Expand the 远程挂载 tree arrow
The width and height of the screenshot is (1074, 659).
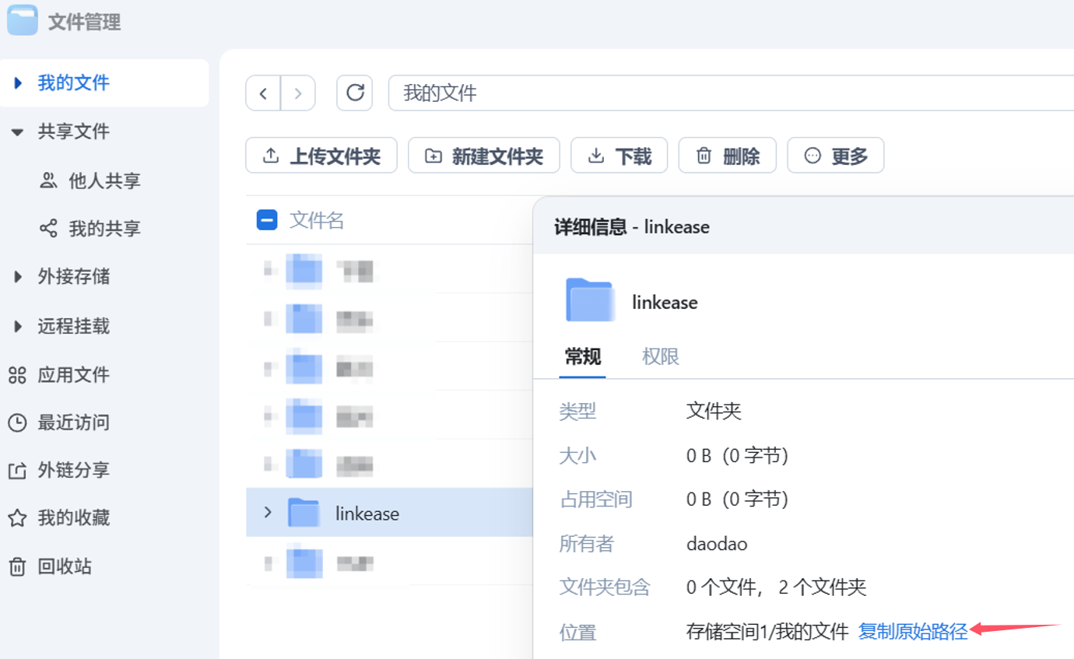pyautogui.click(x=18, y=326)
